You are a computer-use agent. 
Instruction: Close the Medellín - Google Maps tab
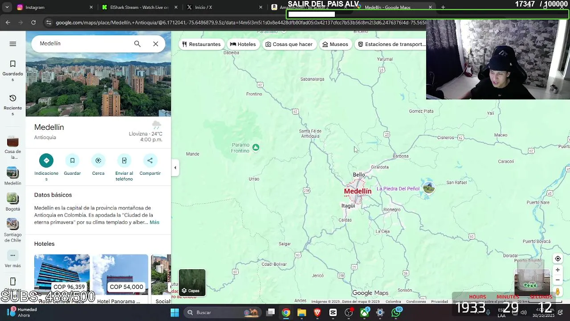pyautogui.click(x=430, y=7)
